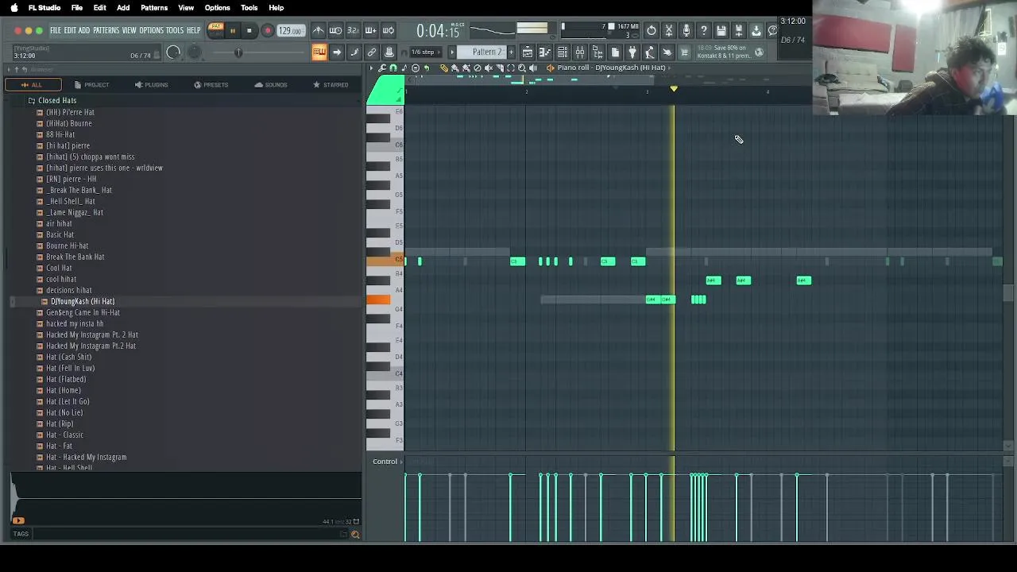Switch PAT/SONG playback mode
The width and height of the screenshot is (1017, 572).
point(215,30)
